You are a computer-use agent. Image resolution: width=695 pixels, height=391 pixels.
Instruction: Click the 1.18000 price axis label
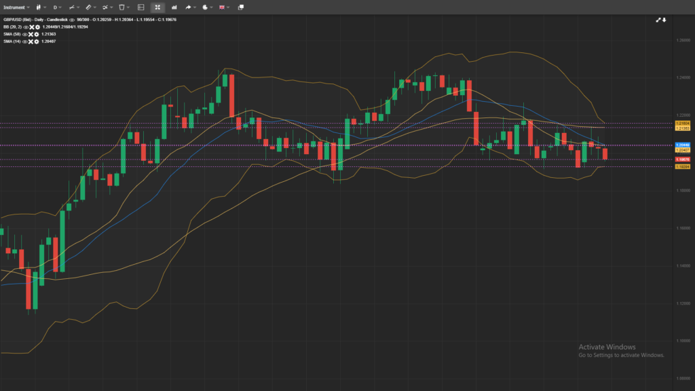[x=683, y=191]
